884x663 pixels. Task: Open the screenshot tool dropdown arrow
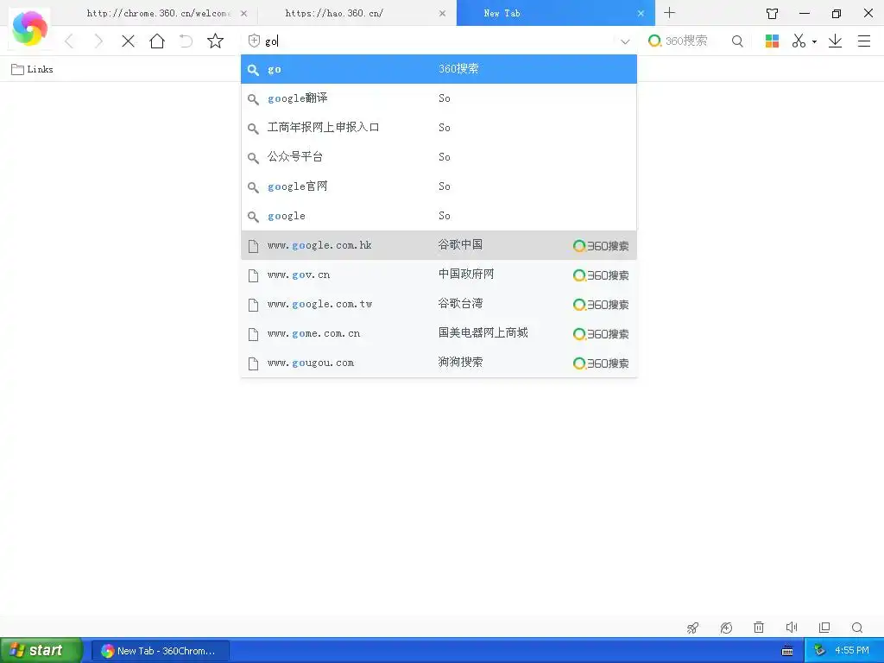(814, 41)
